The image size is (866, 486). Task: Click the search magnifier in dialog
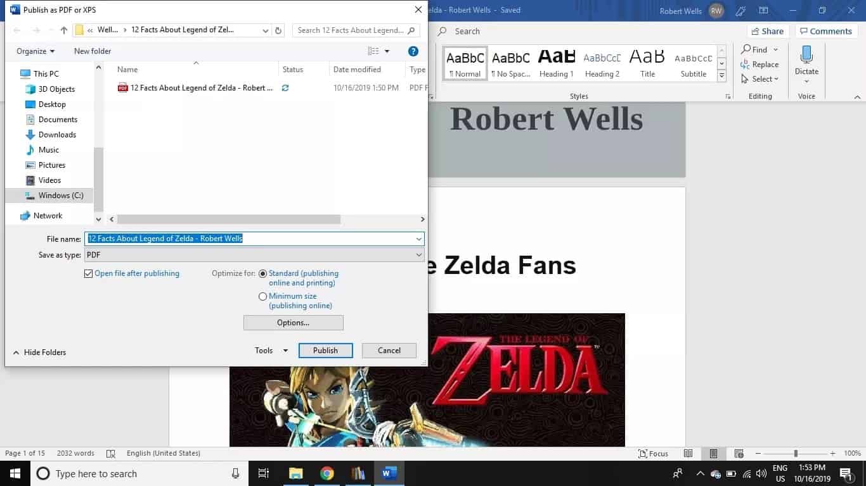coord(411,30)
